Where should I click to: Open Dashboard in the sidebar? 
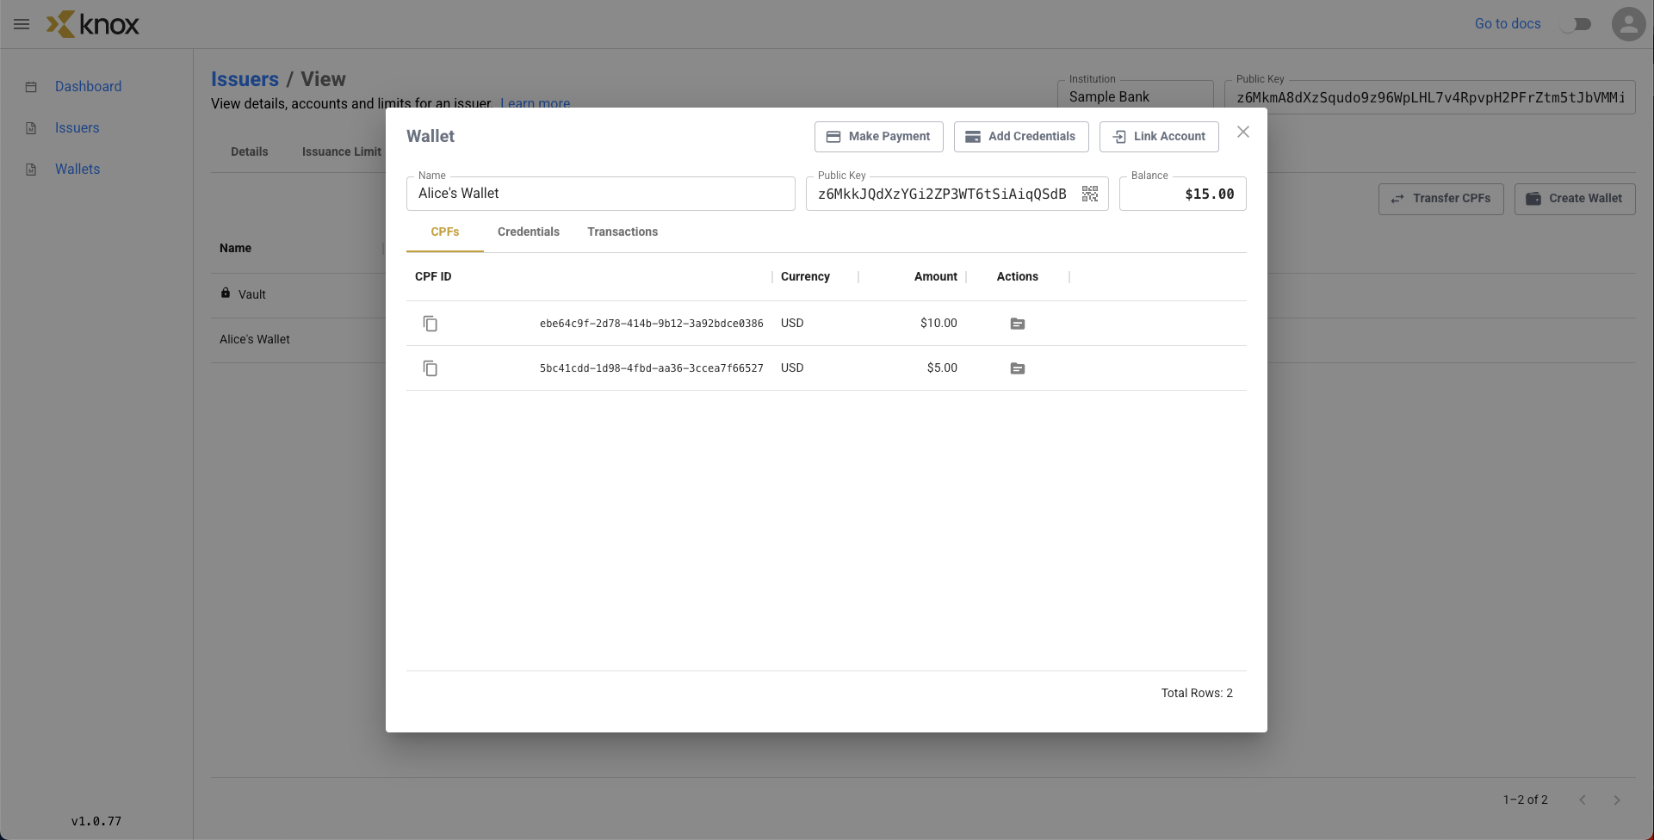88,86
